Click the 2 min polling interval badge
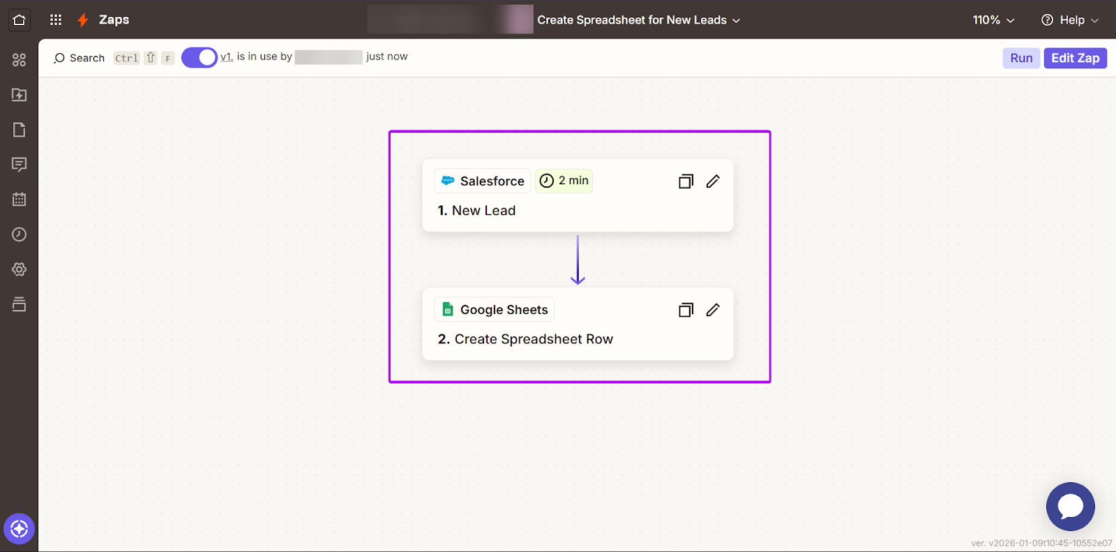The image size is (1116, 552). 564,181
